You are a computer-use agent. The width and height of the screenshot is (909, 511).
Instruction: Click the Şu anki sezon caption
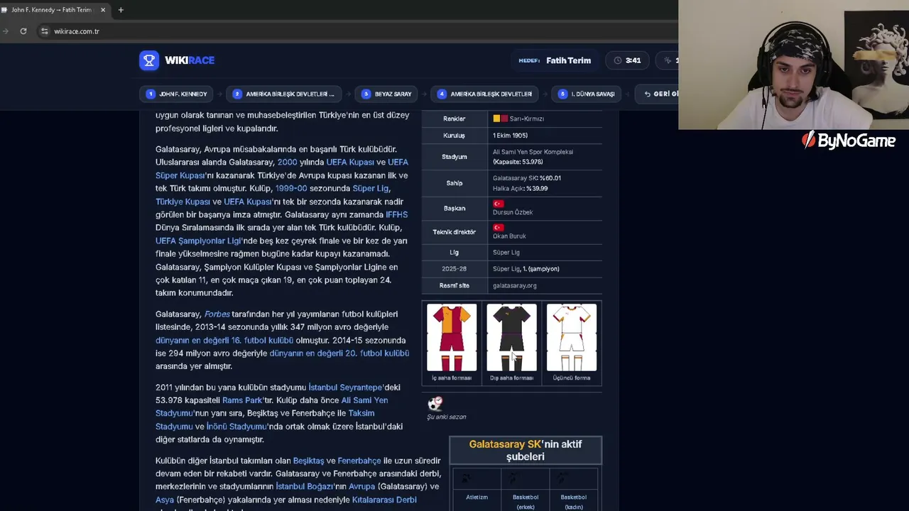(446, 417)
